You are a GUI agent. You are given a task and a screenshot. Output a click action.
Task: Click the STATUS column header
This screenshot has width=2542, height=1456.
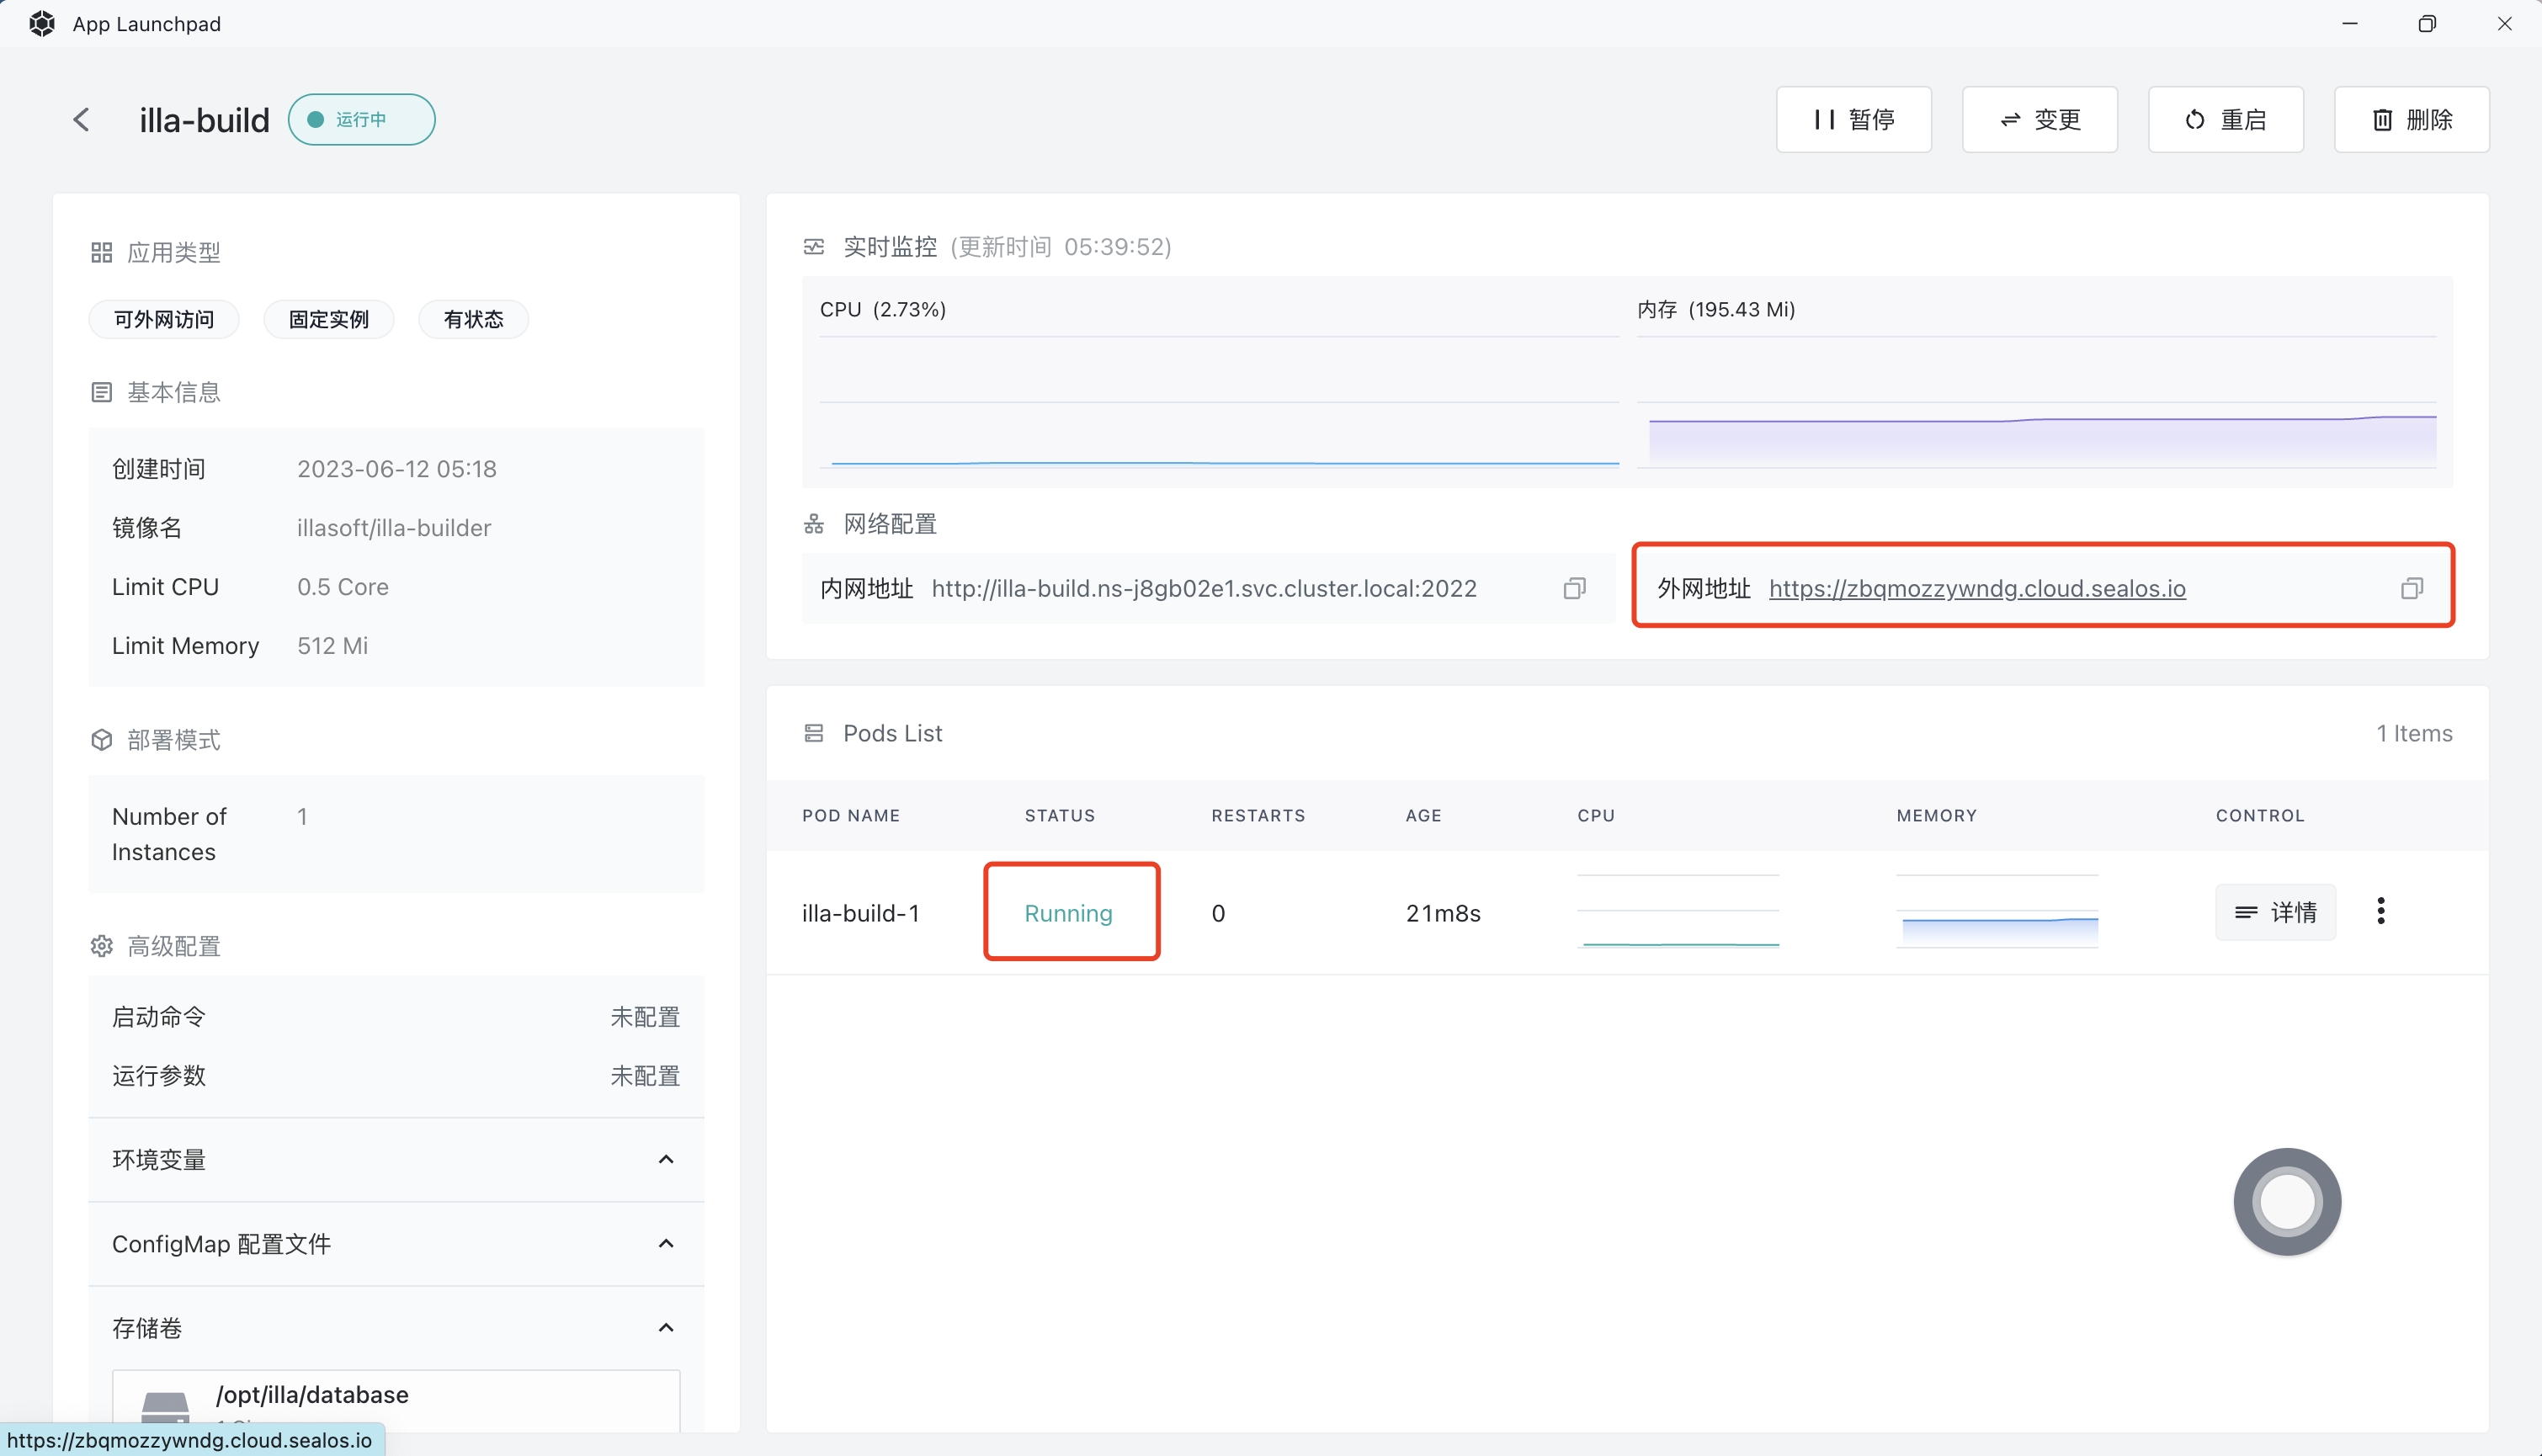point(1060,816)
